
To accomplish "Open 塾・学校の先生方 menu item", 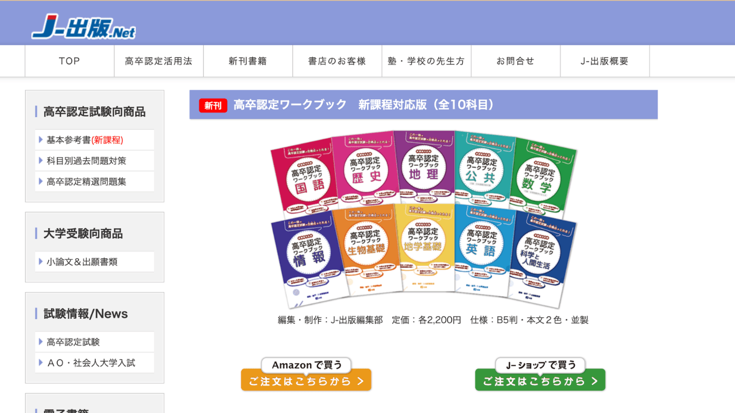I will (x=427, y=61).
